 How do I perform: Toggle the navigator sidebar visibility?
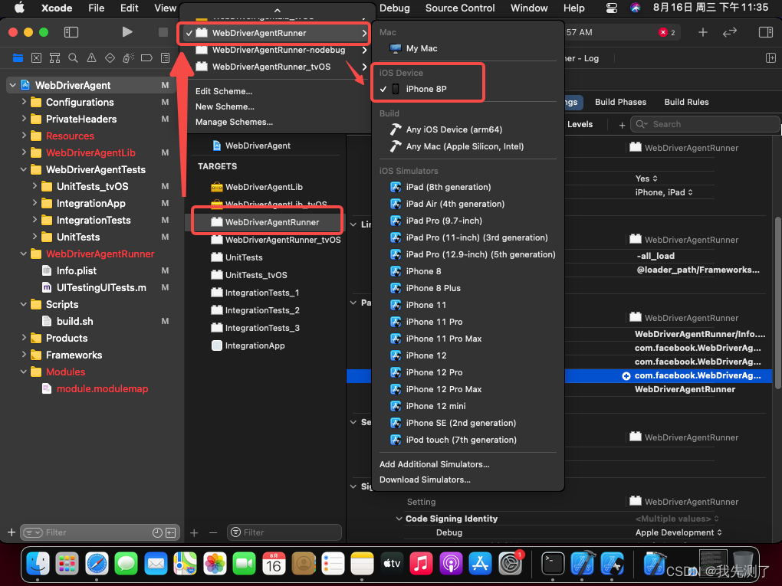[70, 31]
